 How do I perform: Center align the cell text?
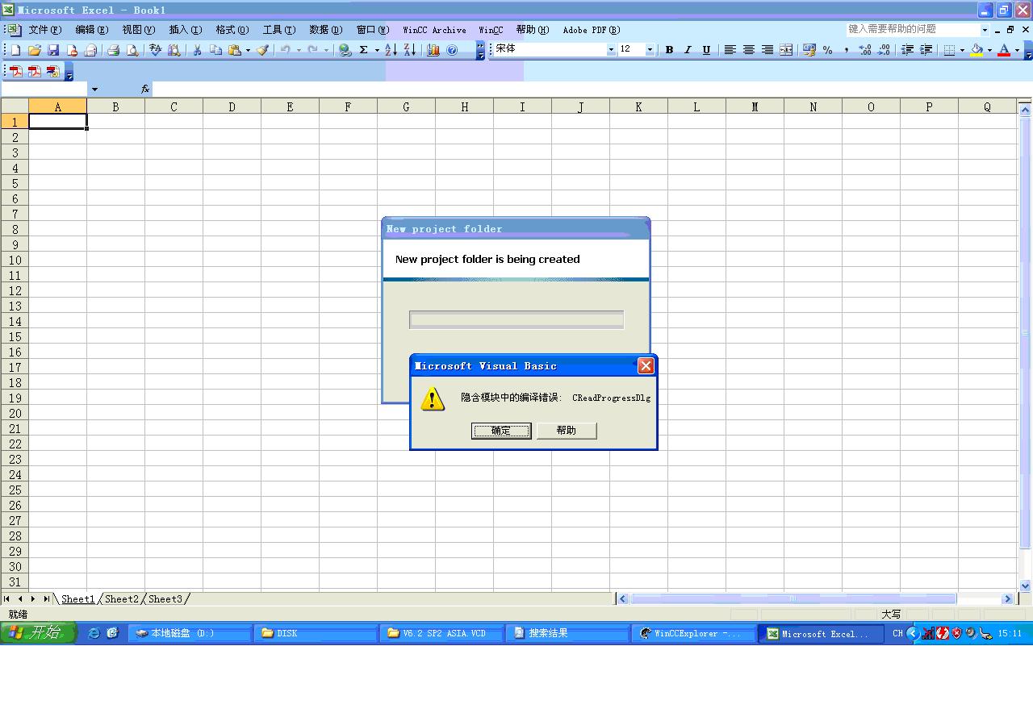(748, 50)
